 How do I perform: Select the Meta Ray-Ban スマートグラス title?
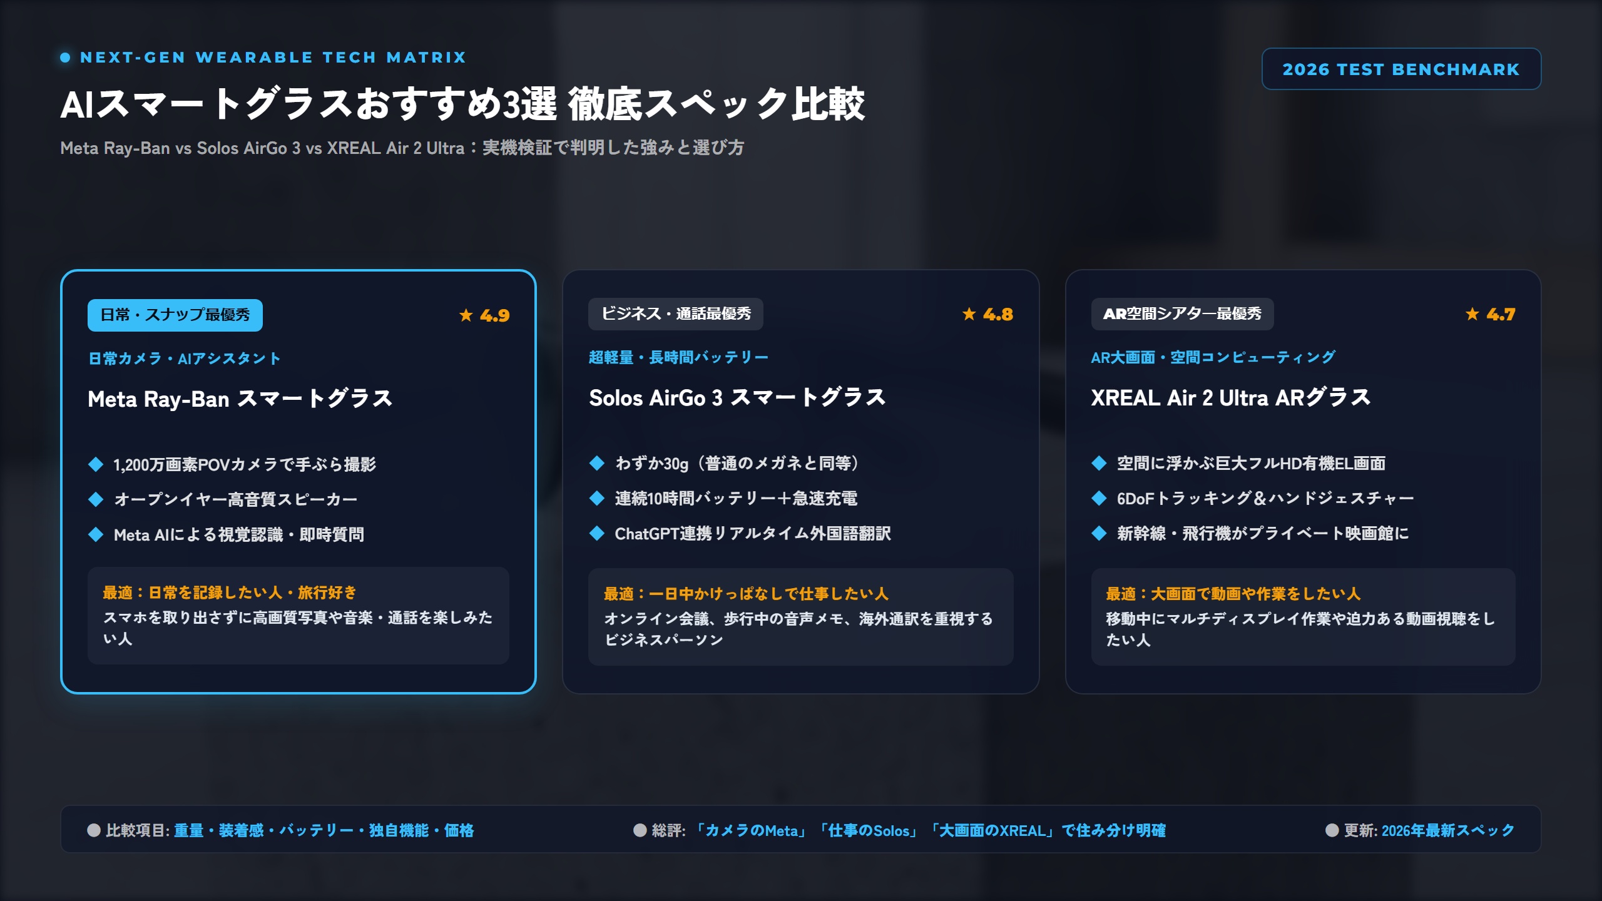click(x=240, y=399)
